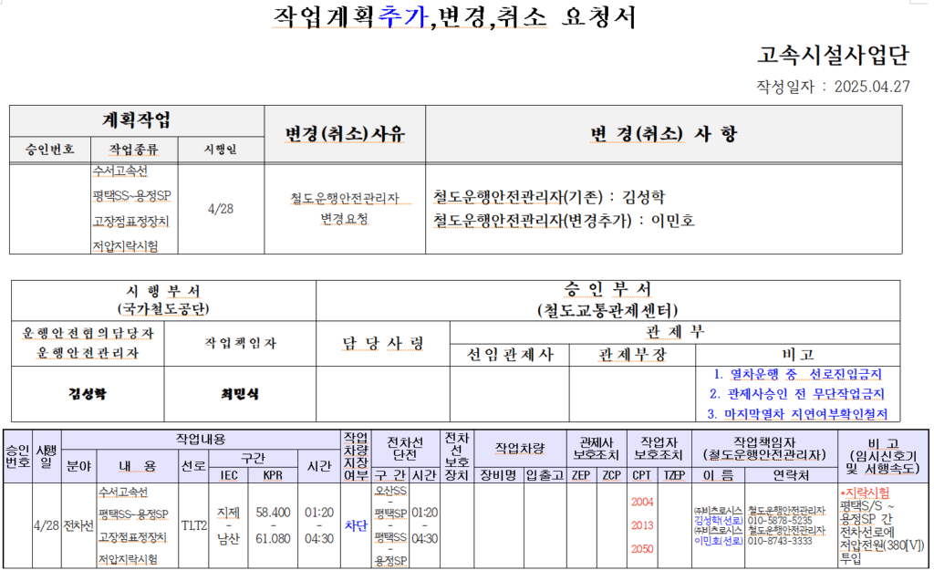Image resolution: width=934 pixels, height=581 pixels.
Task: Select the '비 고 (임시신호기 및 서행속도)' header
Action: click(883, 456)
